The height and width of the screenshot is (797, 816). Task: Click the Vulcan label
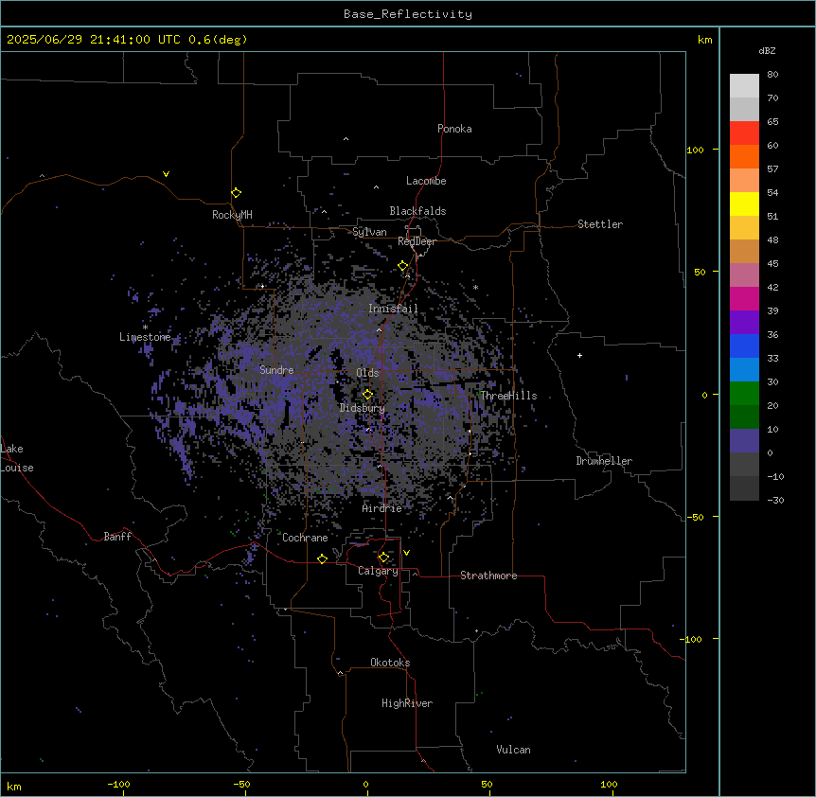tap(514, 750)
